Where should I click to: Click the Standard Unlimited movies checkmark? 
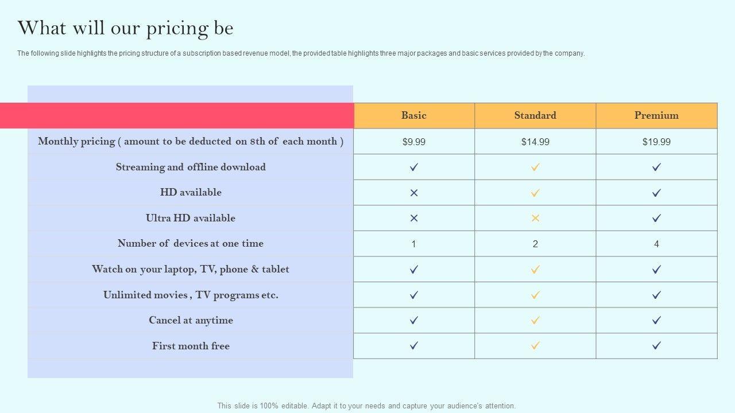[535, 295]
